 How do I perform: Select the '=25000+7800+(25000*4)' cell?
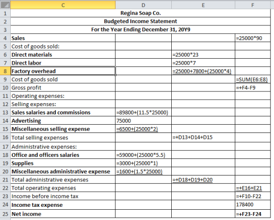click(203, 71)
